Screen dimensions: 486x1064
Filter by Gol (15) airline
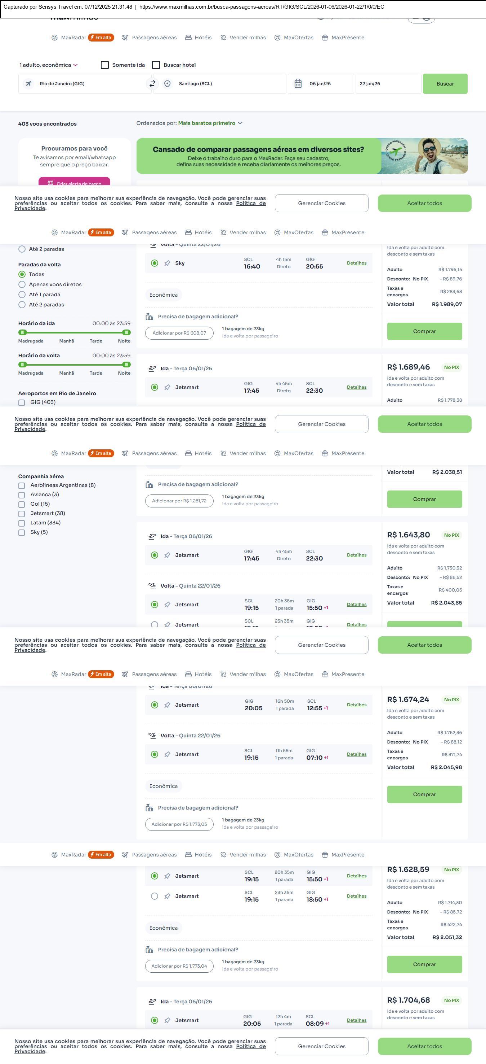click(x=22, y=504)
